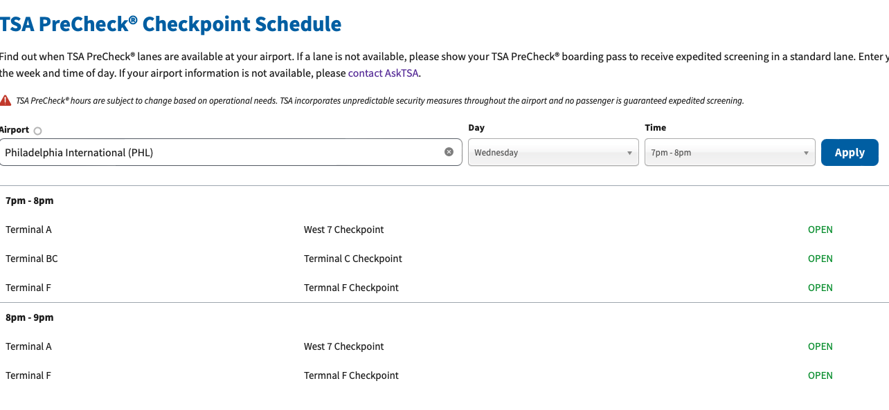Click Terminal F row under 7pm - 8pm

pyautogui.click(x=445, y=288)
